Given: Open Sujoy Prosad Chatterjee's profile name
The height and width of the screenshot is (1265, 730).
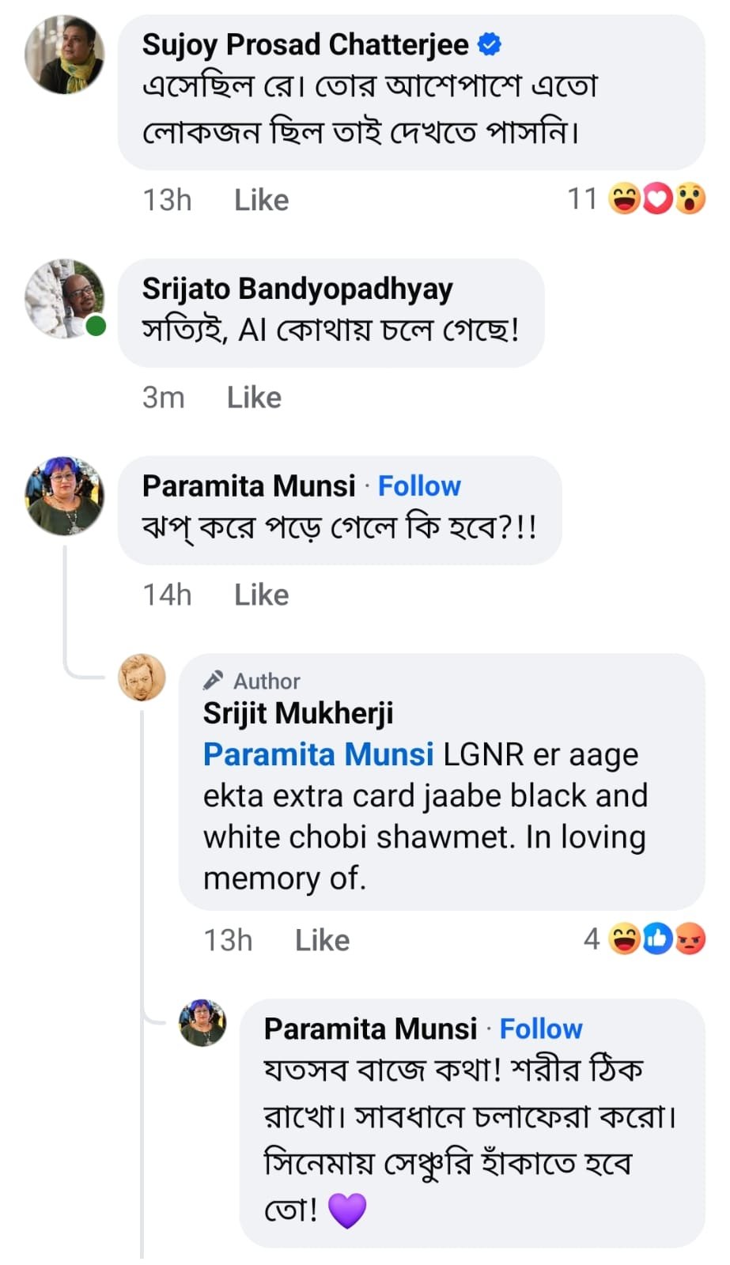Looking at the screenshot, I should [x=305, y=44].
